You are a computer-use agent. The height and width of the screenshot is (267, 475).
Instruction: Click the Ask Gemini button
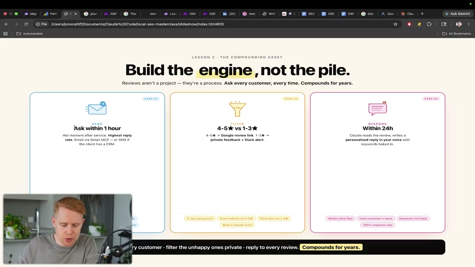pyautogui.click(x=457, y=14)
